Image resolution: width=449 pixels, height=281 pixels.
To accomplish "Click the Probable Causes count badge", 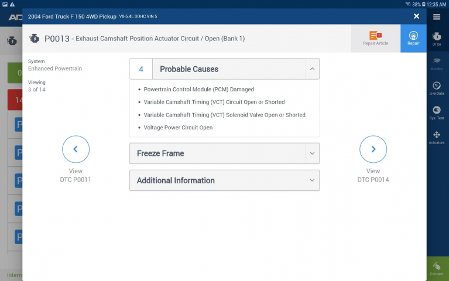I will pyautogui.click(x=141, y=68).
